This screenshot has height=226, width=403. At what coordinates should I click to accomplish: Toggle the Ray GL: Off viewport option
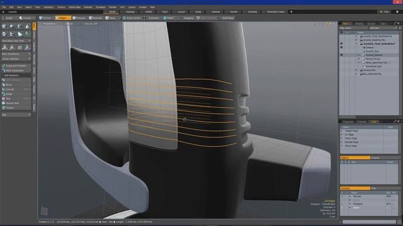coord(91,24)
